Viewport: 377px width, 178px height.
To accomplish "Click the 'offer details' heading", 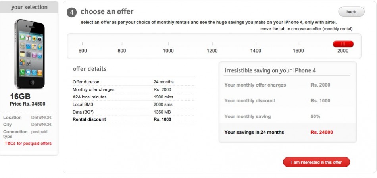I will coord(90,69).
